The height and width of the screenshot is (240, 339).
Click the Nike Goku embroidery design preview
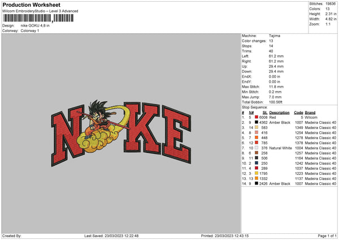[121, 133]
